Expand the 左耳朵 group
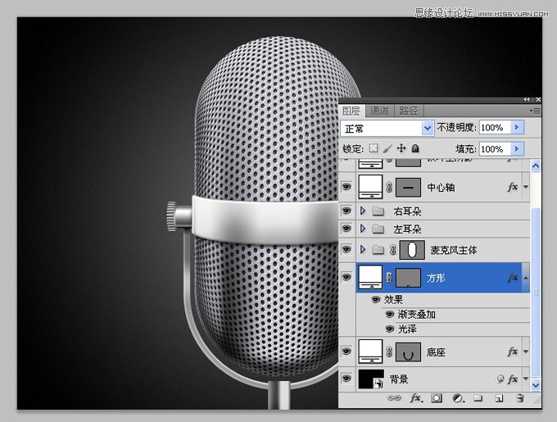 tap(362, 229)
